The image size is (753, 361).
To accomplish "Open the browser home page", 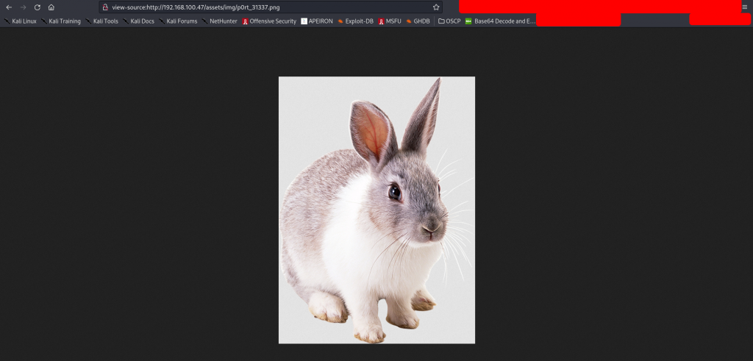I will (51, 7).
